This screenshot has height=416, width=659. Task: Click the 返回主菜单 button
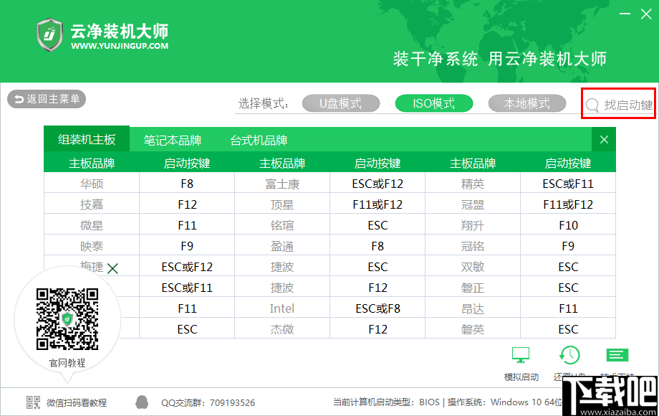click(46, 99)
